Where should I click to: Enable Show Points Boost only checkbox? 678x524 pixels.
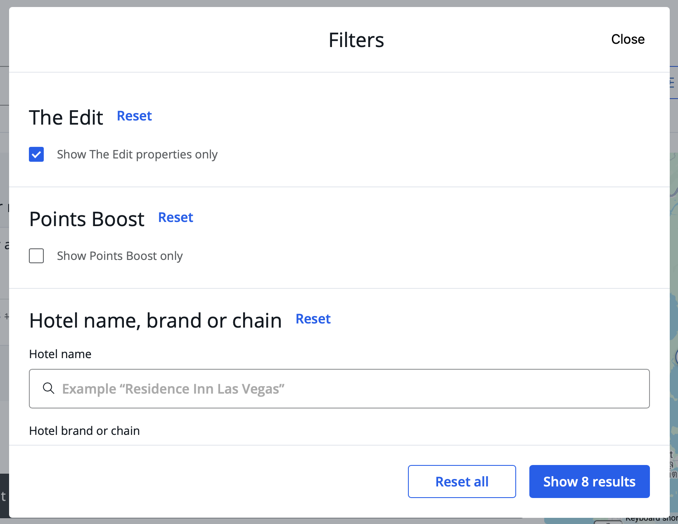[36, 256]
